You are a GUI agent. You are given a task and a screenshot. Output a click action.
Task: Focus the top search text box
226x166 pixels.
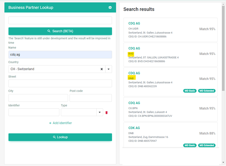(60, 20)
